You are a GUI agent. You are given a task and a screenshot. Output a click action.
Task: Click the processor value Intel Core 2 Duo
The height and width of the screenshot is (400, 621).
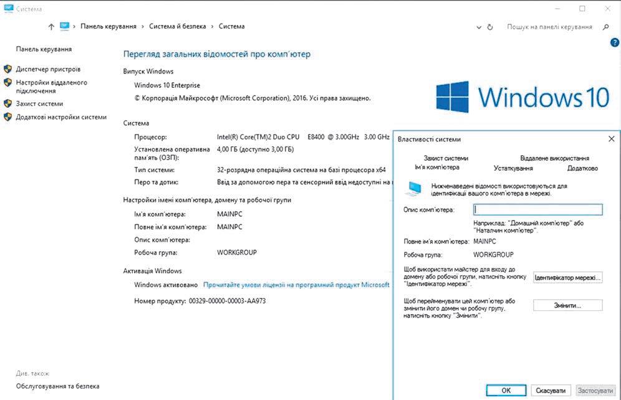point(303,137)
